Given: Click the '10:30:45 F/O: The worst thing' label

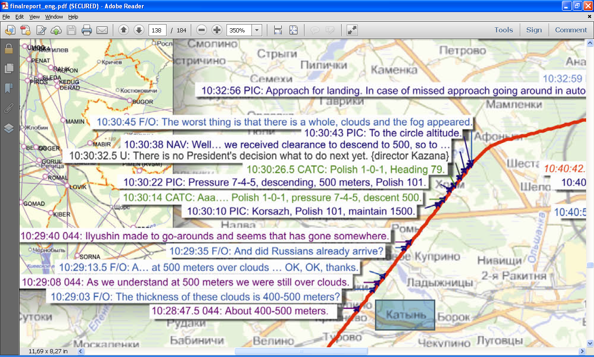Looking at the screenshot, I should pos(284,122).
